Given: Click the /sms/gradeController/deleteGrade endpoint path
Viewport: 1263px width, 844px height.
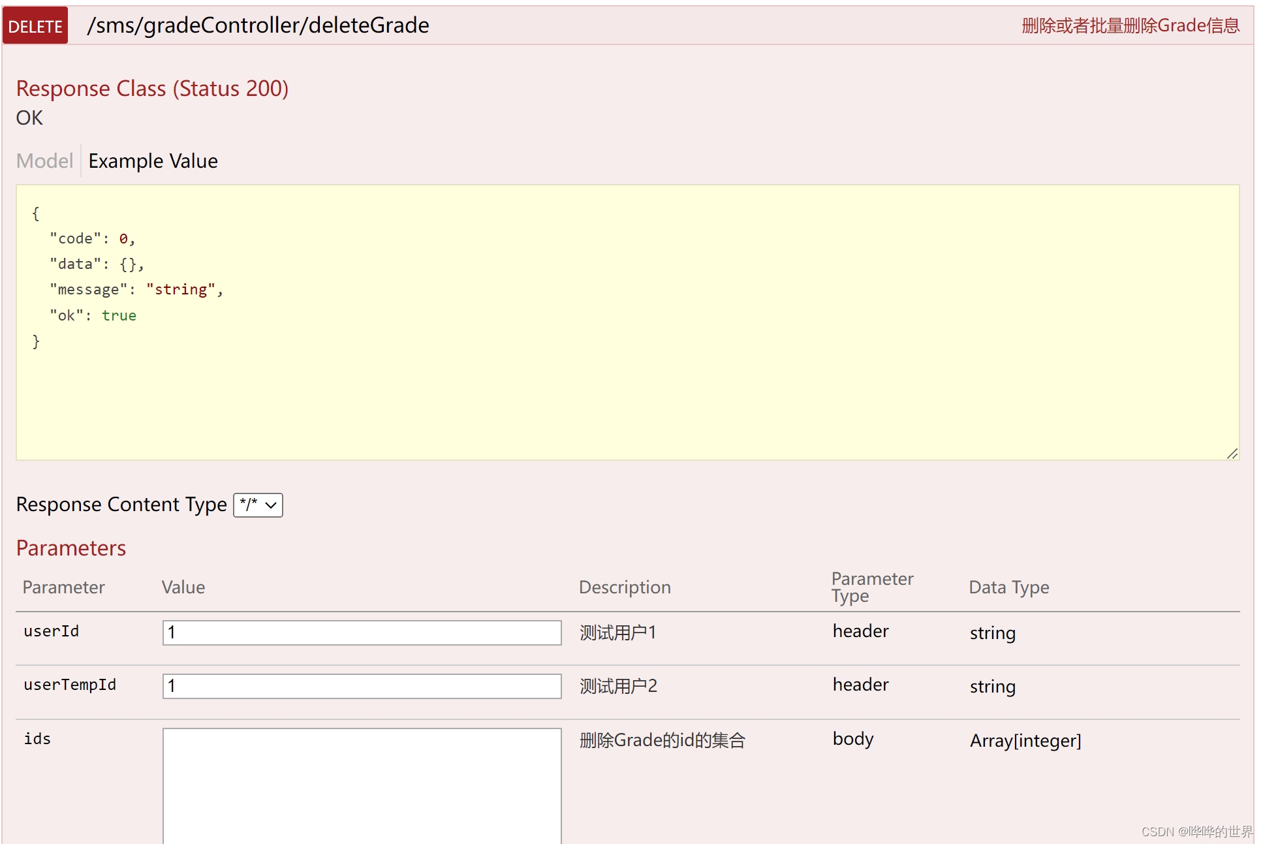Looking at the screenshot, I should point(258,25).
